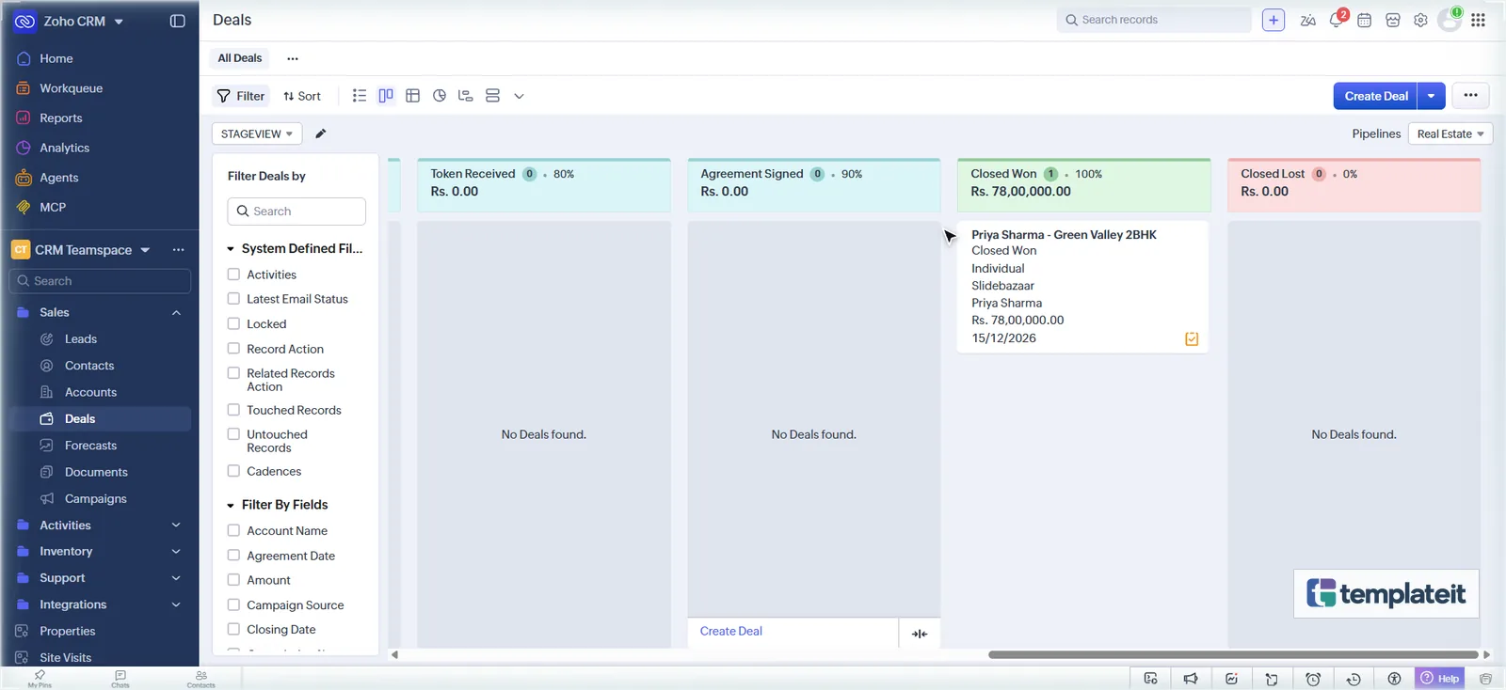Select the stacked card view icon
The image size is (1506, 690).
tap(492, 96)
